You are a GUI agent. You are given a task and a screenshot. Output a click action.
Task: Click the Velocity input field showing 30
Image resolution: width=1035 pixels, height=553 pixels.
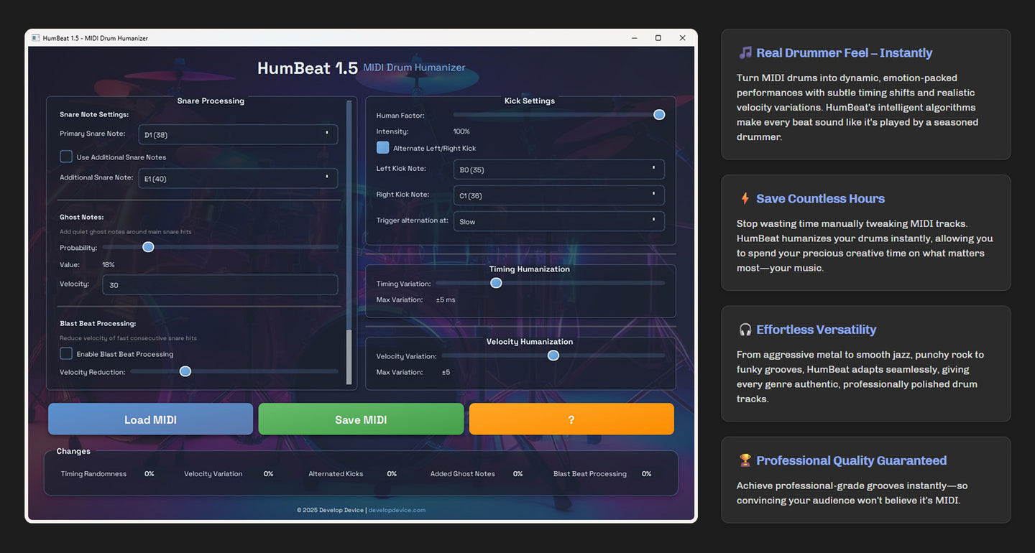coord(220,284)
